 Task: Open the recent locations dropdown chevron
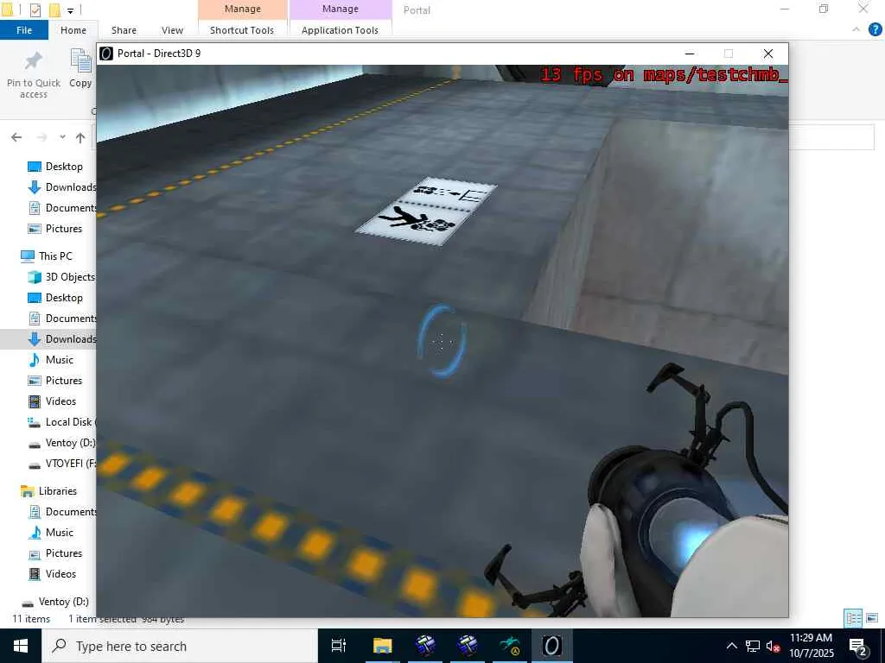click(62, 137)
